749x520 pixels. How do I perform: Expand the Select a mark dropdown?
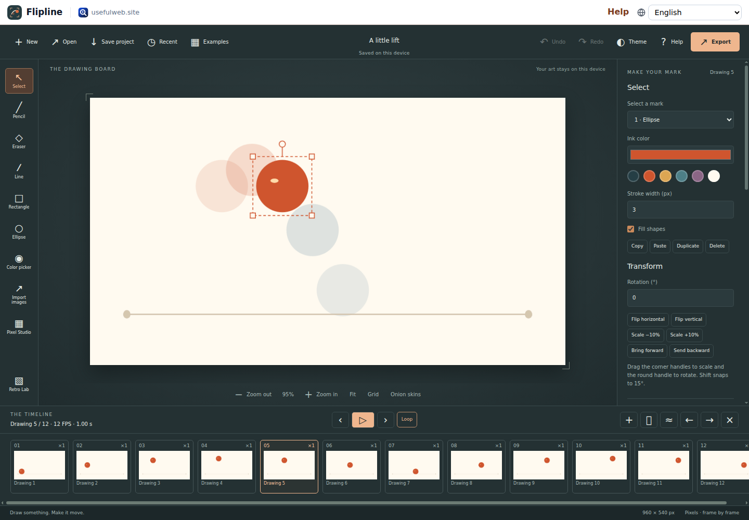pyautogui.click(x=680, y=120)
